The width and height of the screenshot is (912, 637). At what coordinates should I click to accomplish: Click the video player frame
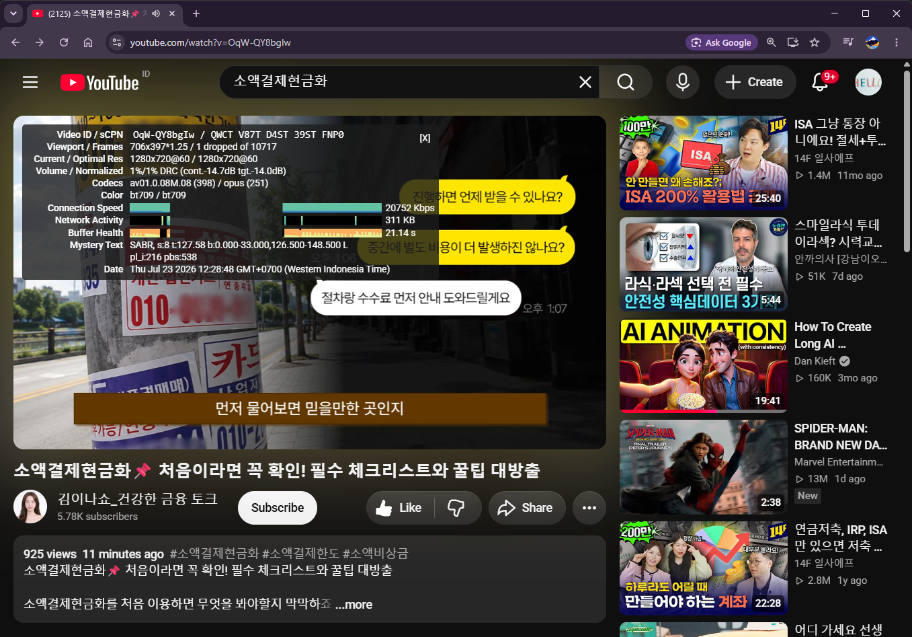coord(310,283)
